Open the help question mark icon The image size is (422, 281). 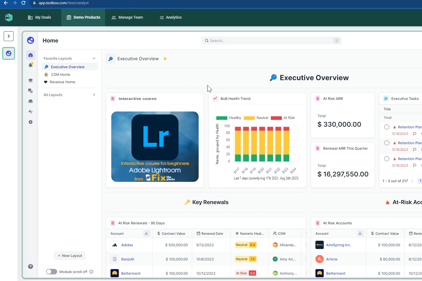pyautogui.click(x=30, y=267)
